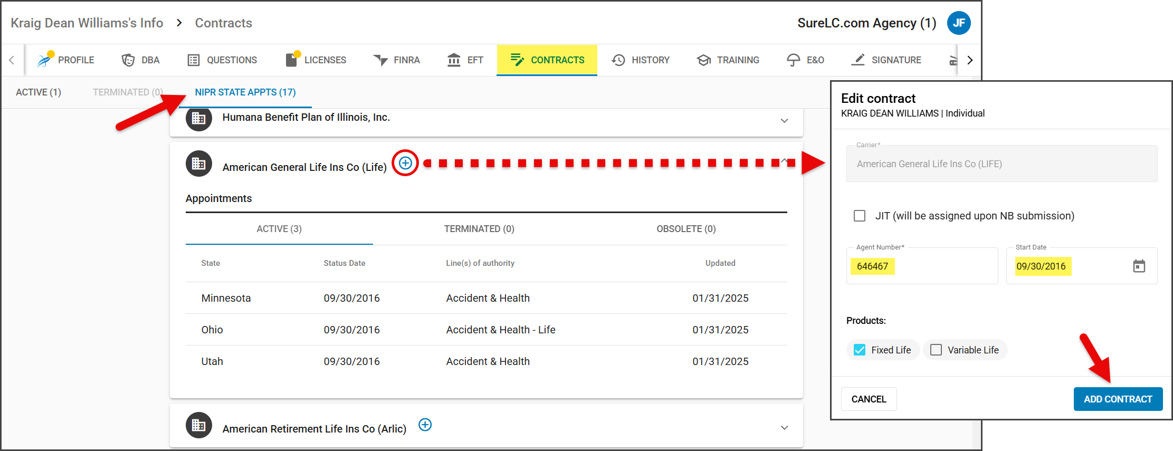Image resolution: width=1173 pixels, height=451 pixels.
Task: Select the Ohio appointment row
Action: click(x=487, y=330)
